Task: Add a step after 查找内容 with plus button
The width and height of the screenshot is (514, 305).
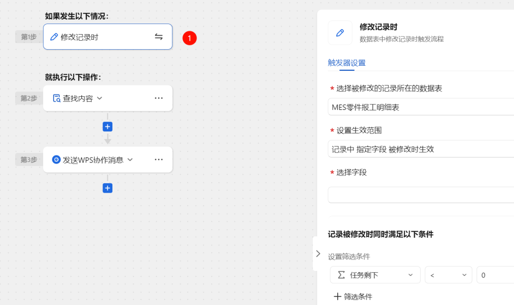Action: (x=107, y=127)
